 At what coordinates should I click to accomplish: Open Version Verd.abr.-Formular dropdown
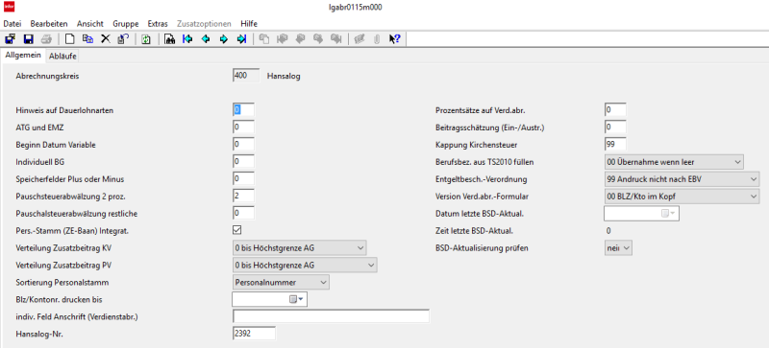click(x=682, y=197)
